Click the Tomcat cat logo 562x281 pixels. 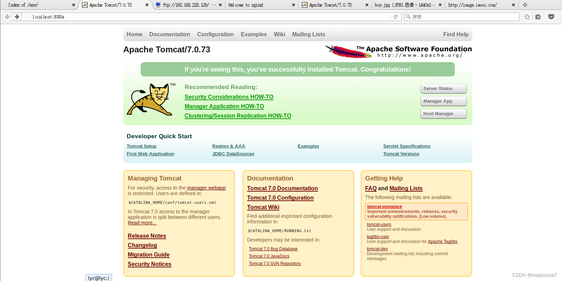click(x=151, y=99)
